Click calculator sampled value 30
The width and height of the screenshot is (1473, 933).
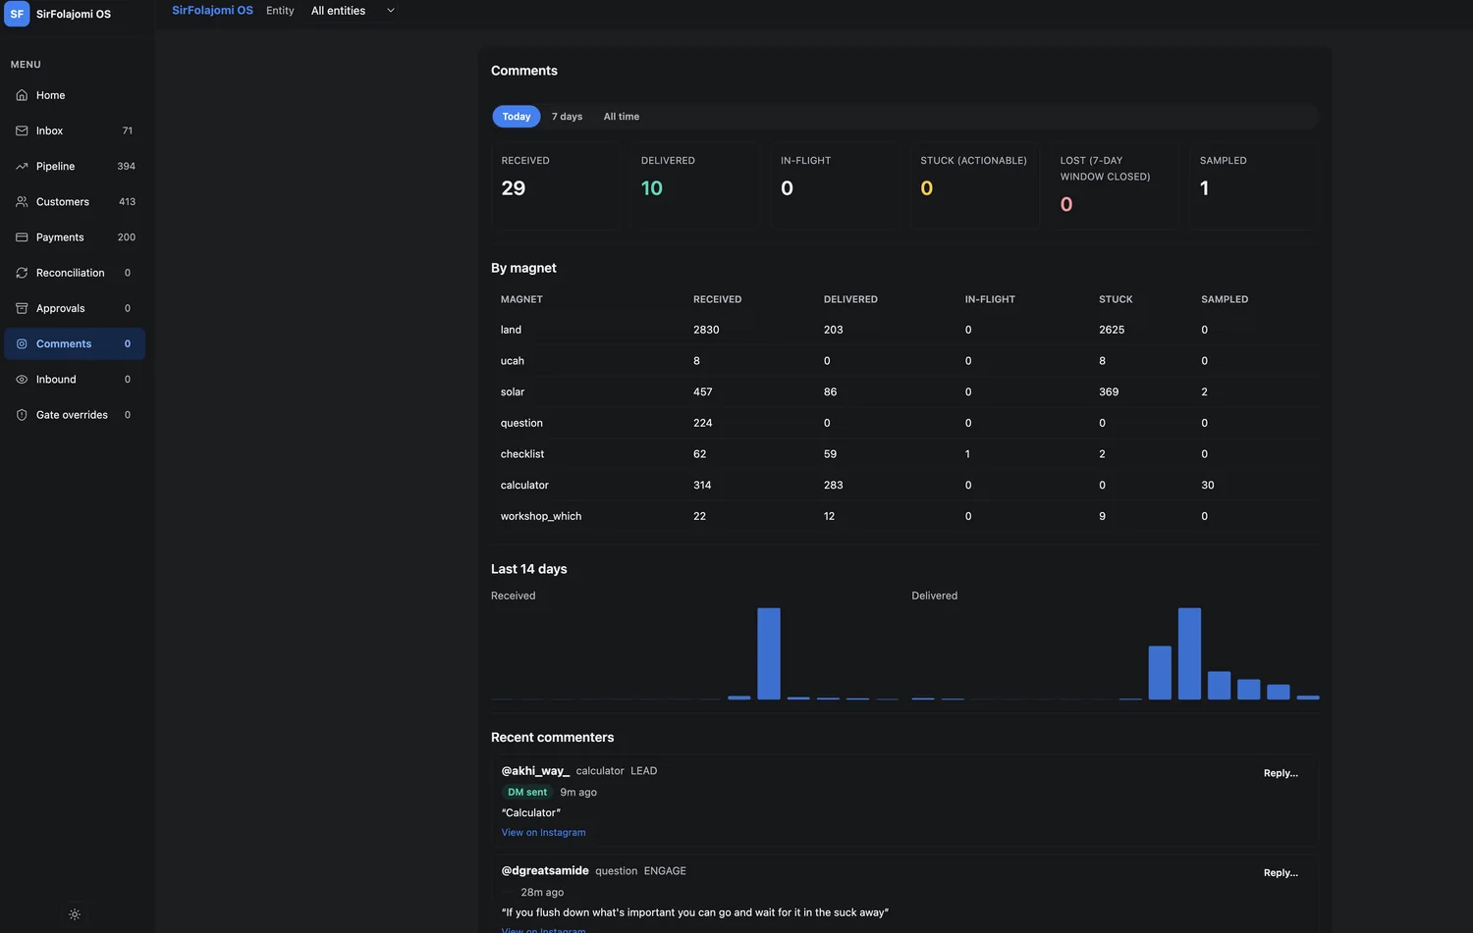pyautogui.click(x=1208, y=486)
